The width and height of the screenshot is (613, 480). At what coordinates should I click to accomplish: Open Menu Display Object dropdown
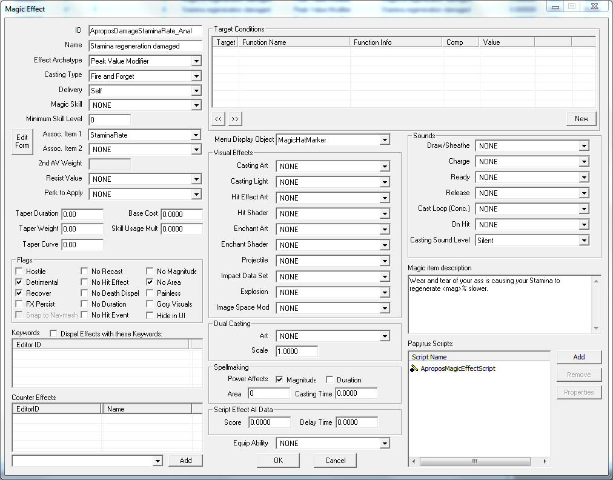tap(385, 139)
